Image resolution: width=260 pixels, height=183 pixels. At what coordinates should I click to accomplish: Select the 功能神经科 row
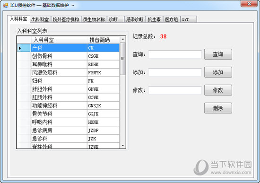coord(68,105)
